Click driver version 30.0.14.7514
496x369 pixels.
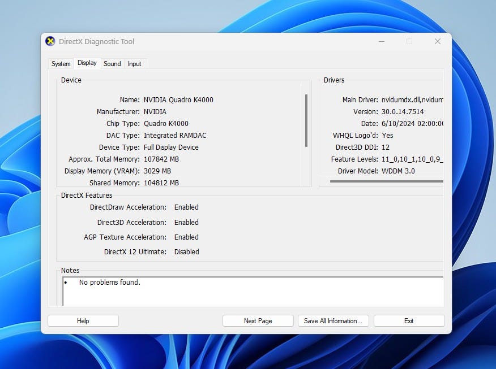coord(403,112)
